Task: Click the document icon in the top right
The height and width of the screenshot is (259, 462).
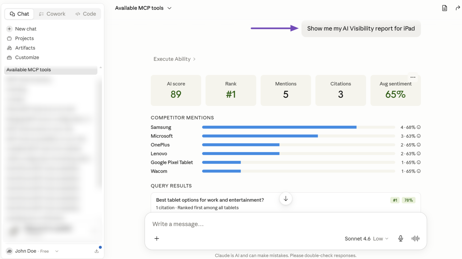Action: [x=445, y=8]
